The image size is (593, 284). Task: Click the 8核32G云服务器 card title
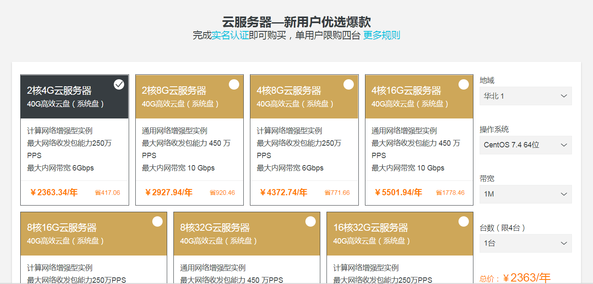[215, 228]
